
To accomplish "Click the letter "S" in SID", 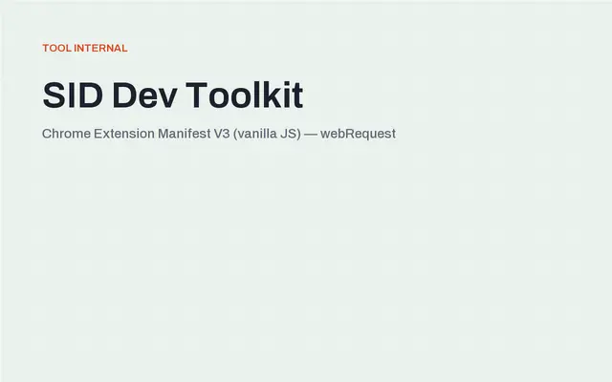I will point(54,95).
